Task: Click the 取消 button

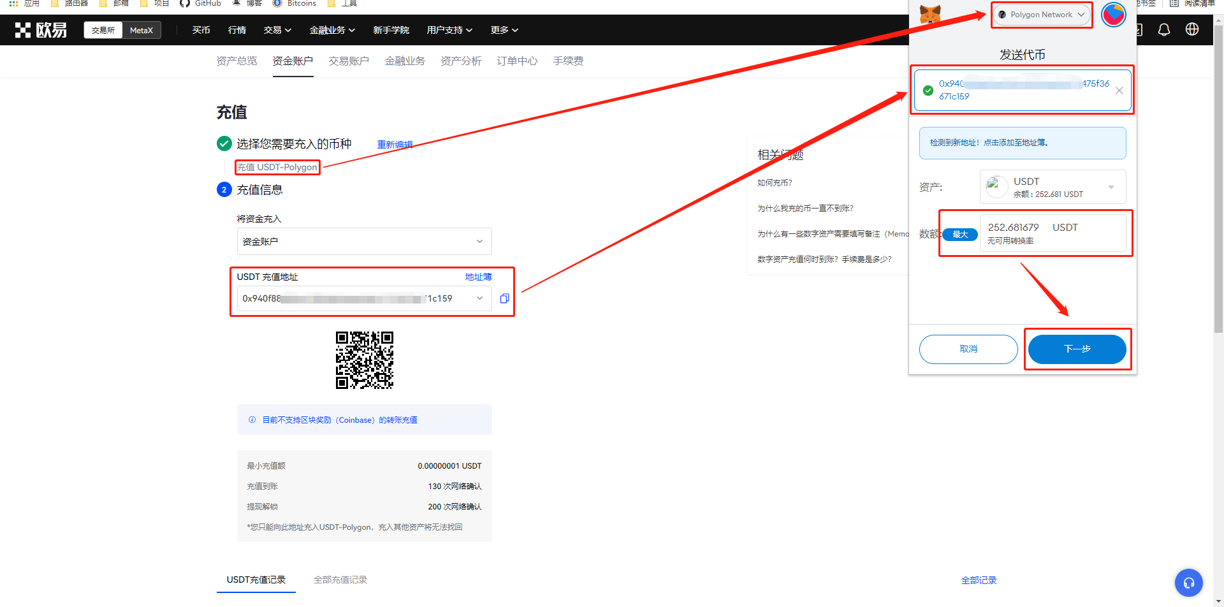Action: [x=968, y=349]
